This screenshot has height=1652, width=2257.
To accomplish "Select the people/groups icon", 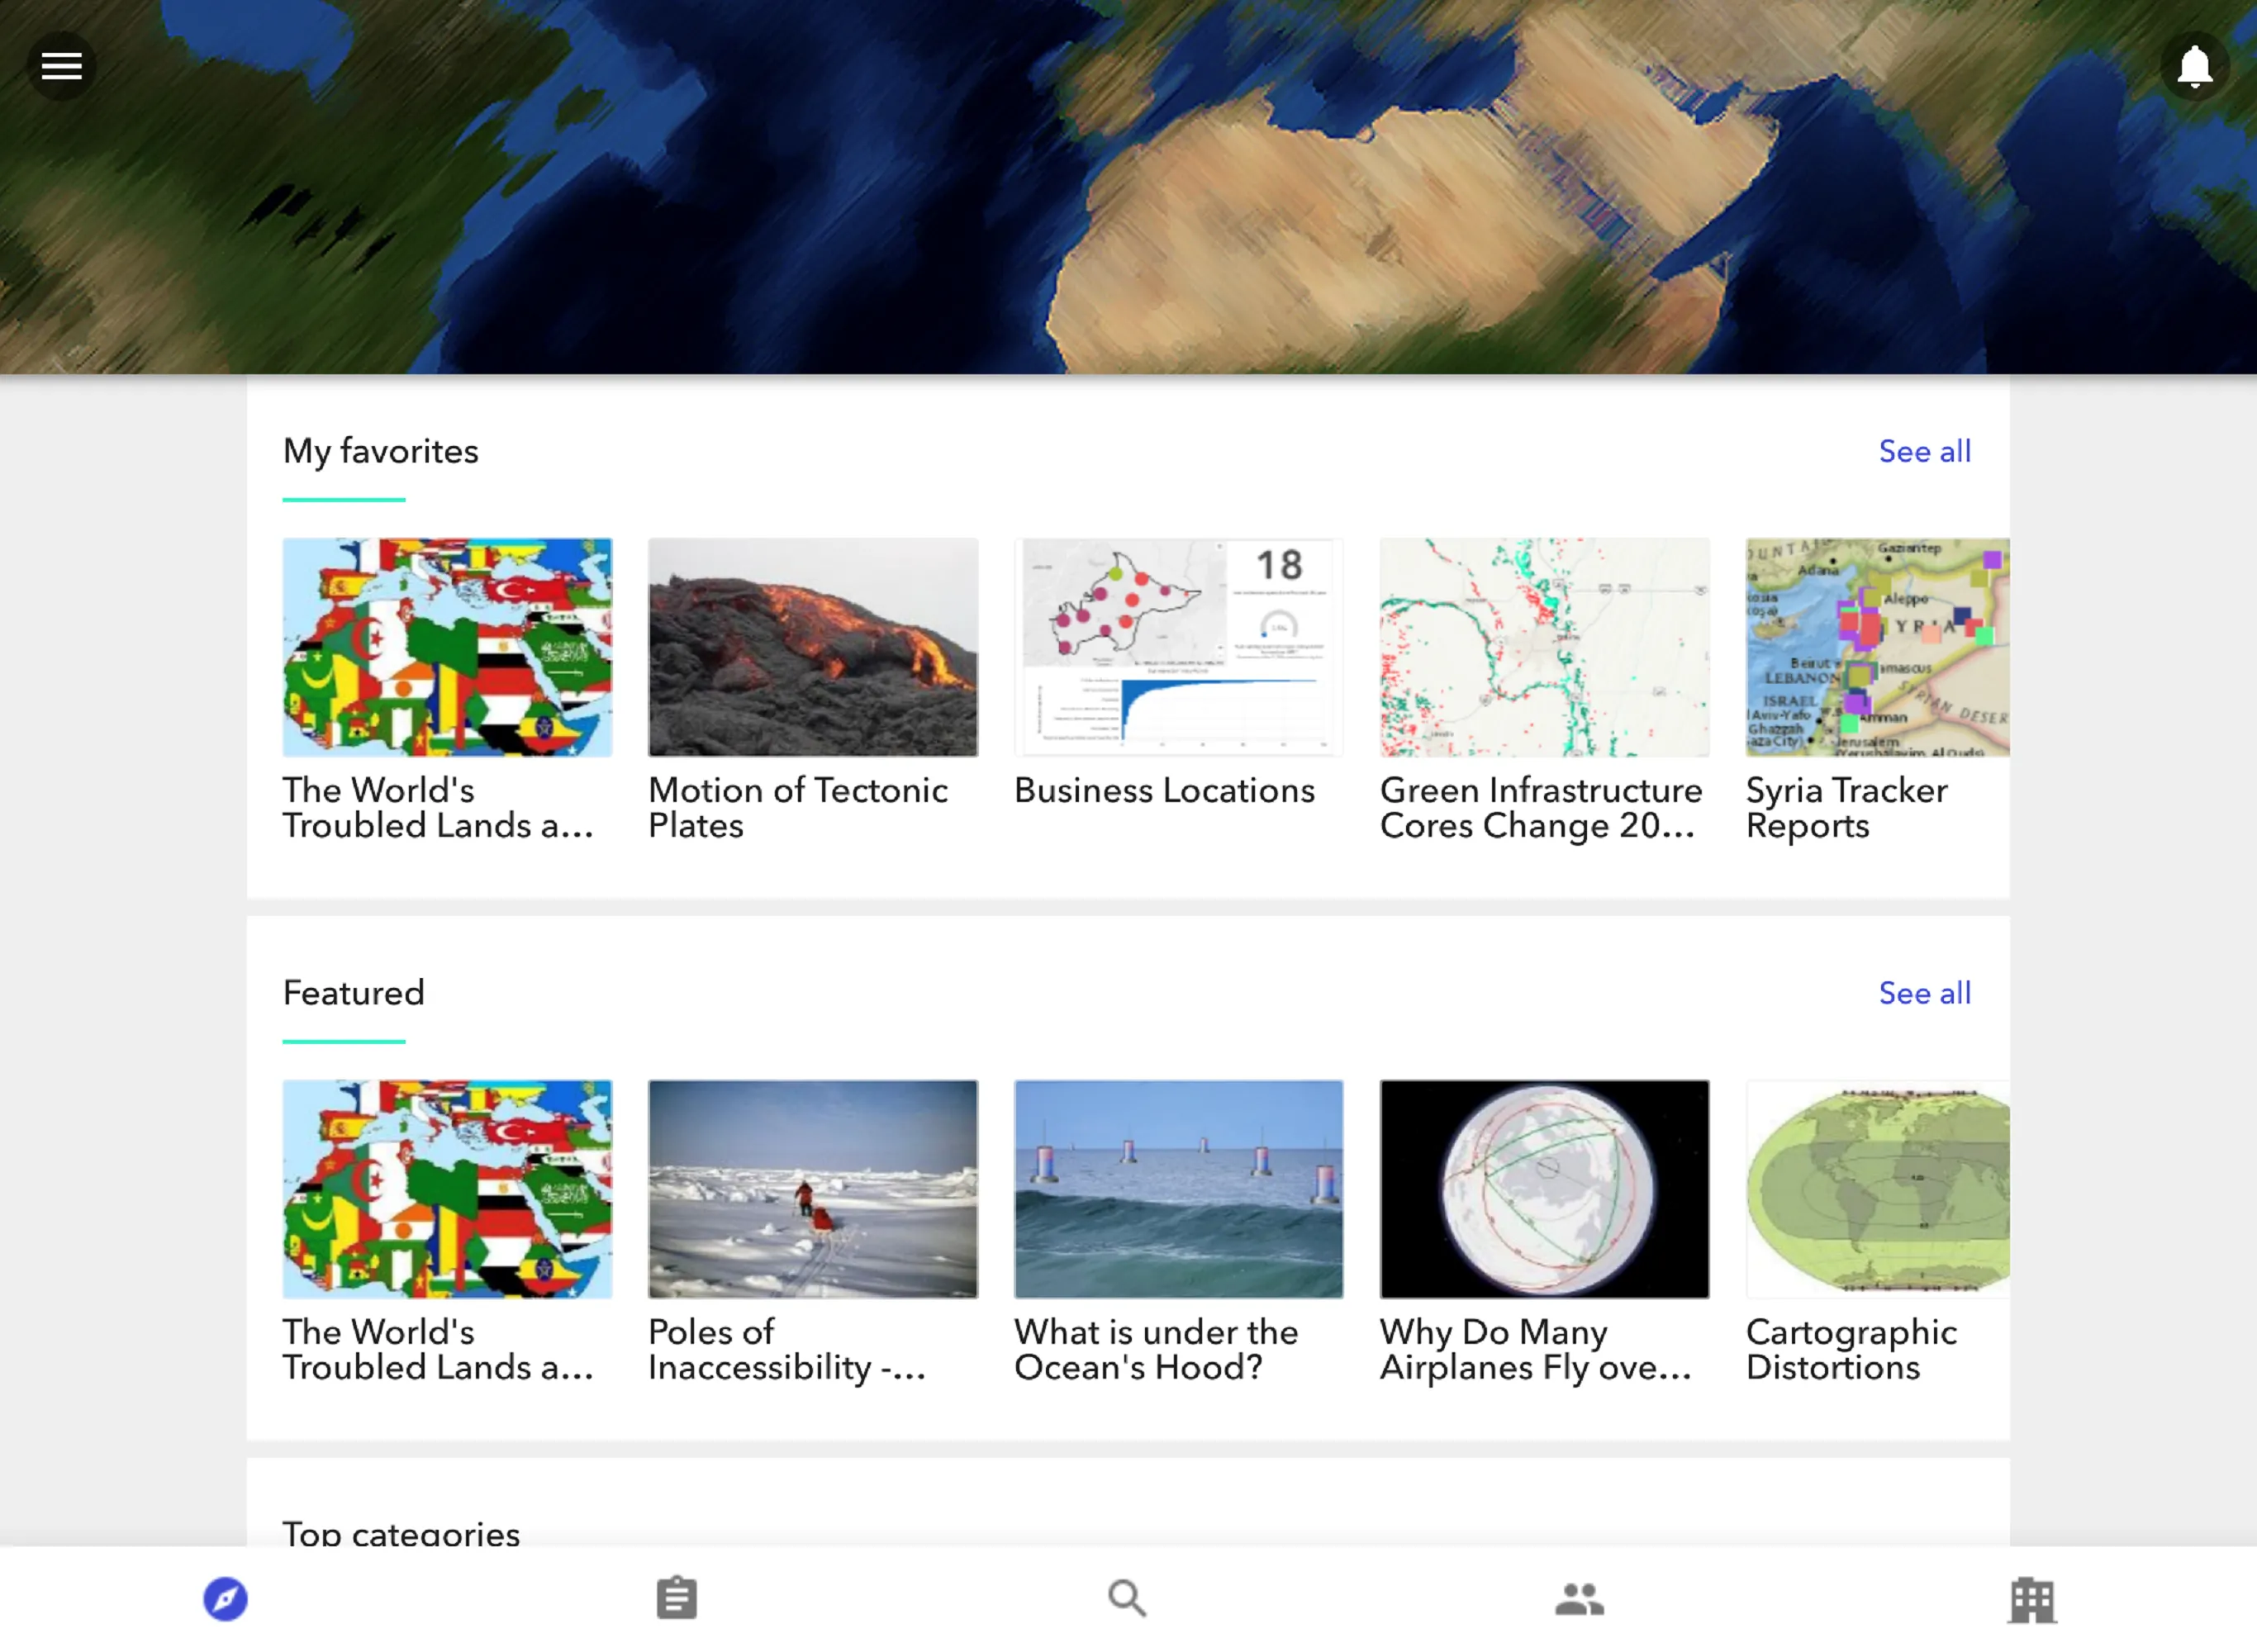I will point(1579,1597).
